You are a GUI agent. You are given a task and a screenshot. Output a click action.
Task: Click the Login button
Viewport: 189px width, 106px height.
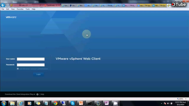tap(38, 74)
